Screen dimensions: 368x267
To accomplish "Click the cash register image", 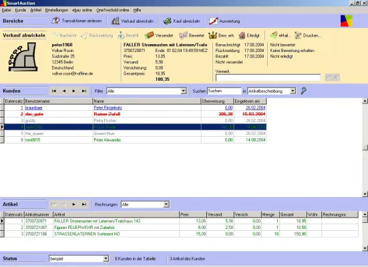I will pos(23,57).
